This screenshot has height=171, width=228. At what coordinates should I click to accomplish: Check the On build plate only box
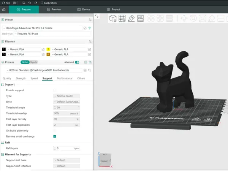[55, 131]
